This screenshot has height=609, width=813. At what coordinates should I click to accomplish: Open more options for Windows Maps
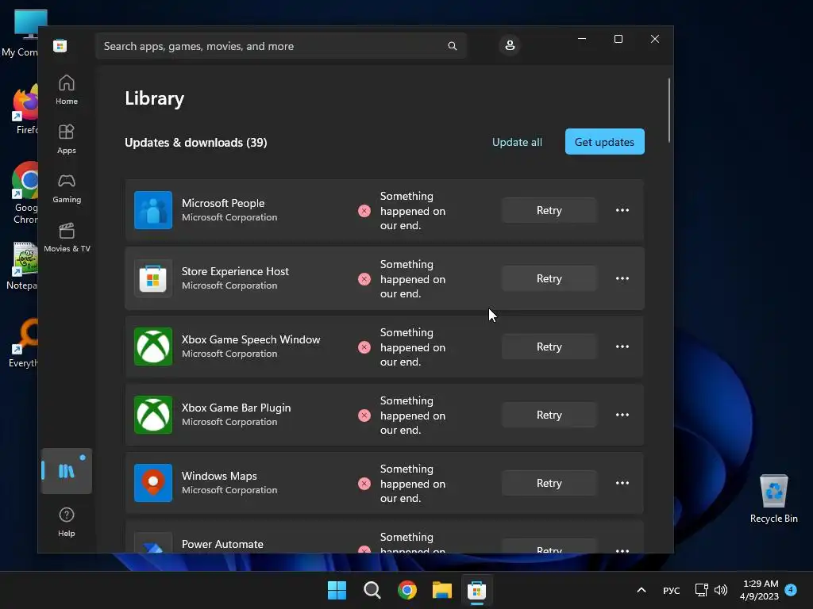coord(622,483)
